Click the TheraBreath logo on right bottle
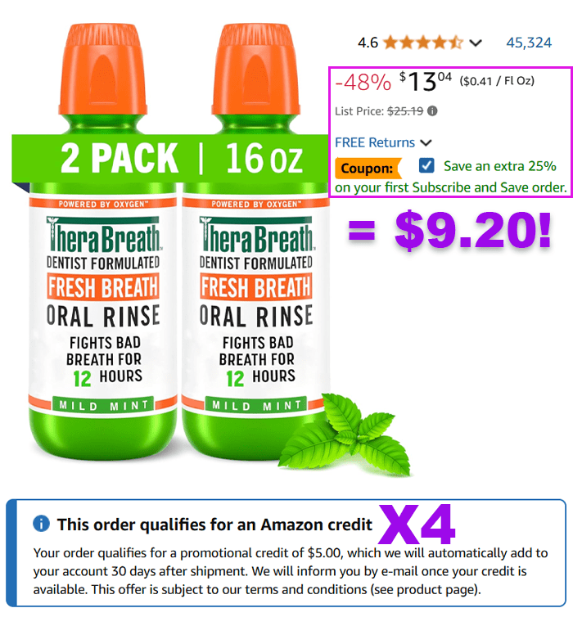Image resolution: width=573 pixels, height=617 pixels. point(256,234)
